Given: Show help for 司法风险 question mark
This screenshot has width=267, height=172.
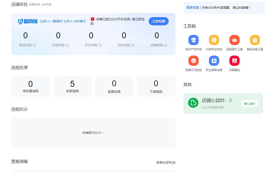Looking at the screenshot, I should (133, 45).
